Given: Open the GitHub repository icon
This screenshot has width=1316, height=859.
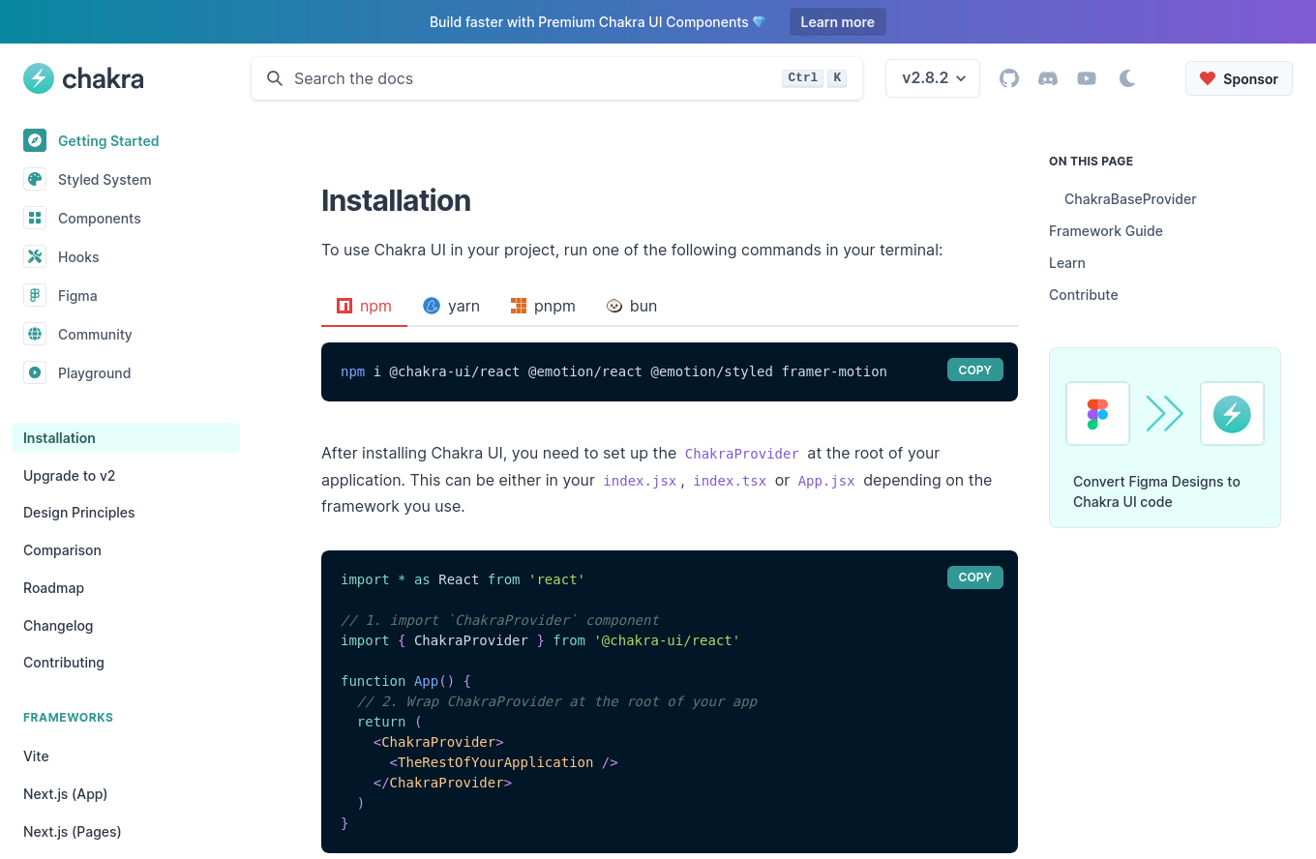Looking at the screenshot, I should click(1009, 78).
